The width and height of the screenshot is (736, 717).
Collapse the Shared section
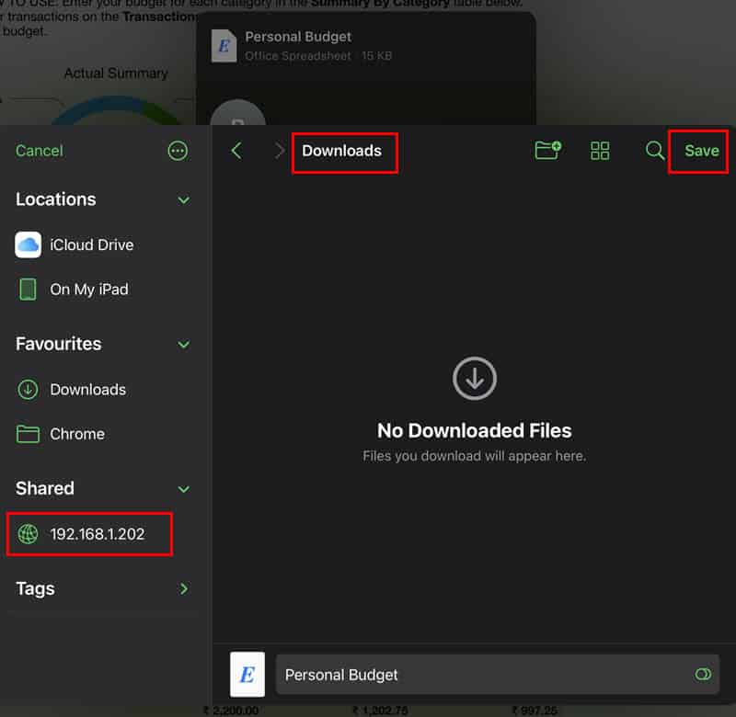(x=184, y=489)
